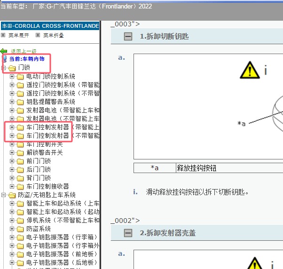Click the 电子钥匙振荡器（行李箱）folder icon
The width and height of the screenshot is (283, 269).
20,237
